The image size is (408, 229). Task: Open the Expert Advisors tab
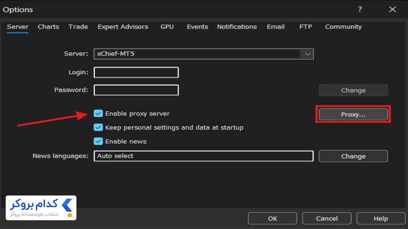(123, 27)
